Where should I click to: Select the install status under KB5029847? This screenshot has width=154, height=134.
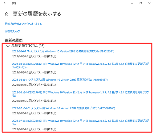coord(34,72)
